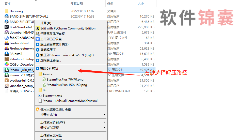Click the downbankBAND RAR archive icon
Viewport: 240px width, 140px height.
pyautogui.click(x=7, y=32)
